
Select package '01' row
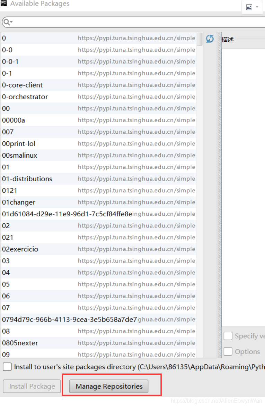pos(98,167)
